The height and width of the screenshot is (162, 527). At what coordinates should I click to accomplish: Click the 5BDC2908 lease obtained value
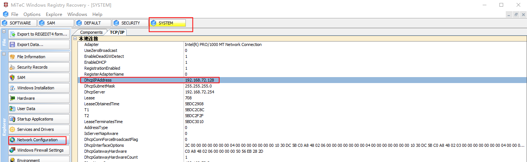coord(194,104)
